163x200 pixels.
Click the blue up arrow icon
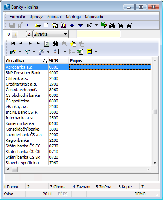point(72,25)
